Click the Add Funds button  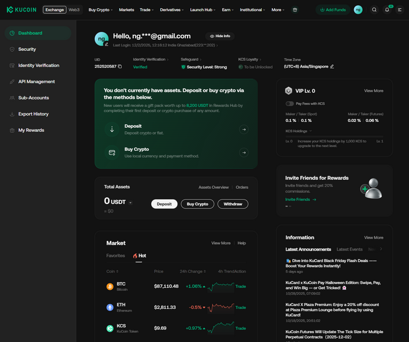pyautogui.click(x=333, y=10)
